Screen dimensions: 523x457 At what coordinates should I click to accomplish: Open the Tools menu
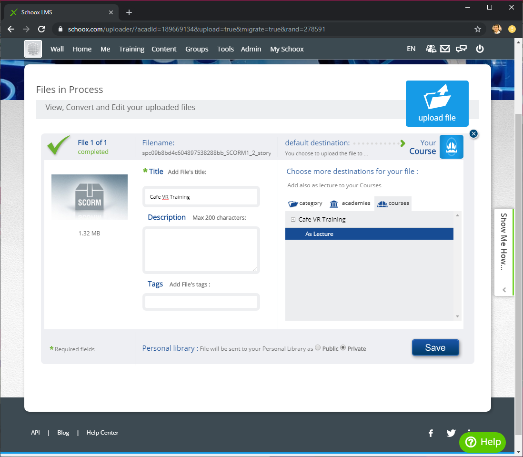click(x=225, y=49)
